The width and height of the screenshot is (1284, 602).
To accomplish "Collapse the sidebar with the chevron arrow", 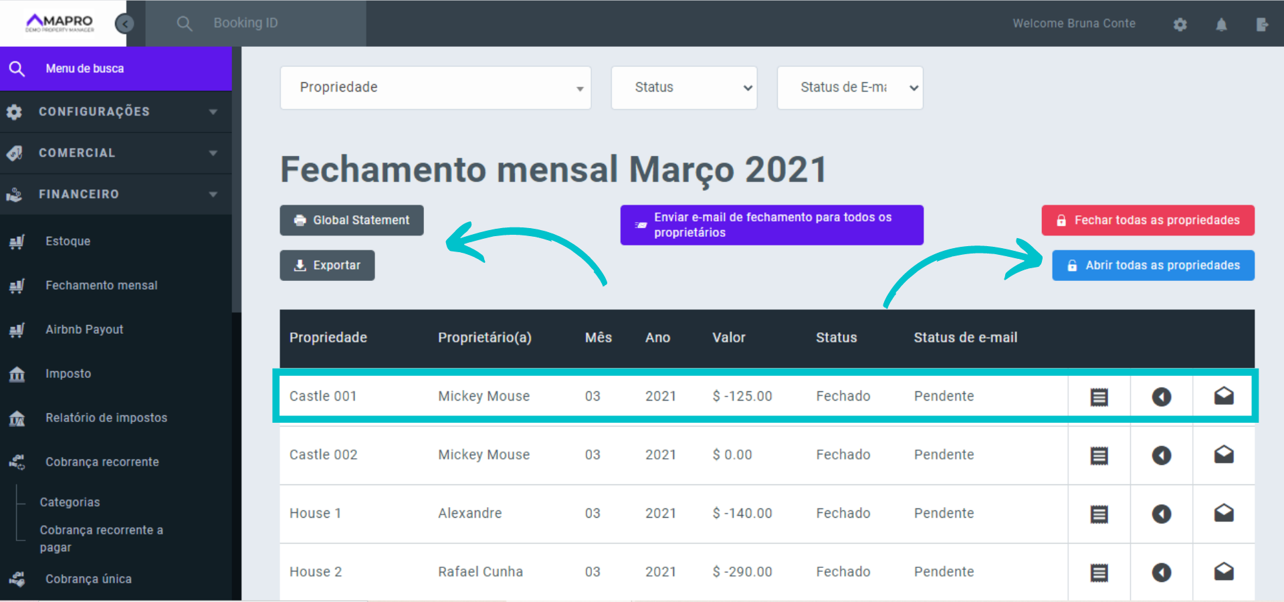I will pyautogui.click(x=124, y=23).
